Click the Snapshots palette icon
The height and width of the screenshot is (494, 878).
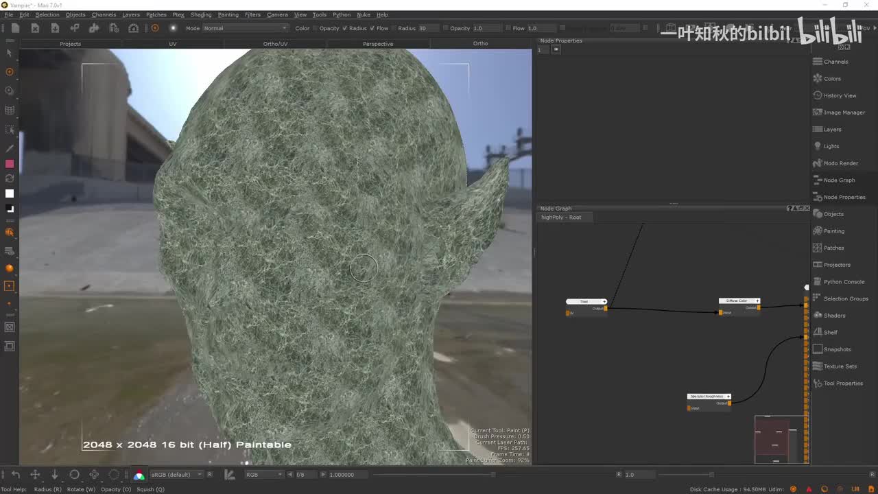pos(818,349)
